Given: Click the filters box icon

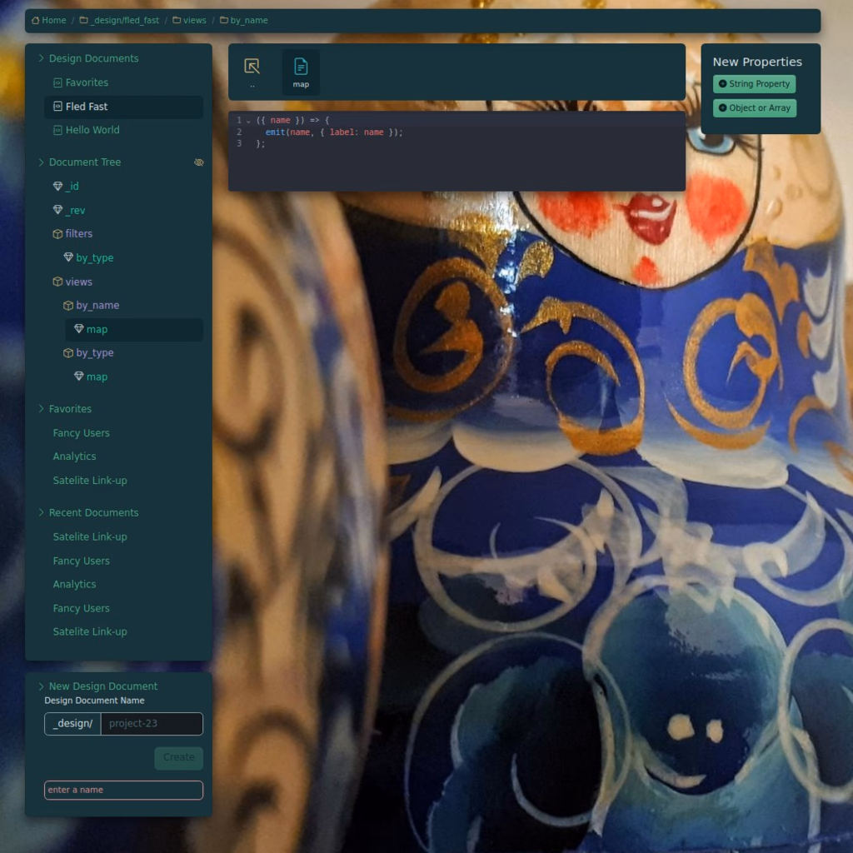Looking at the screenshot, I should (x=57, y=234).
